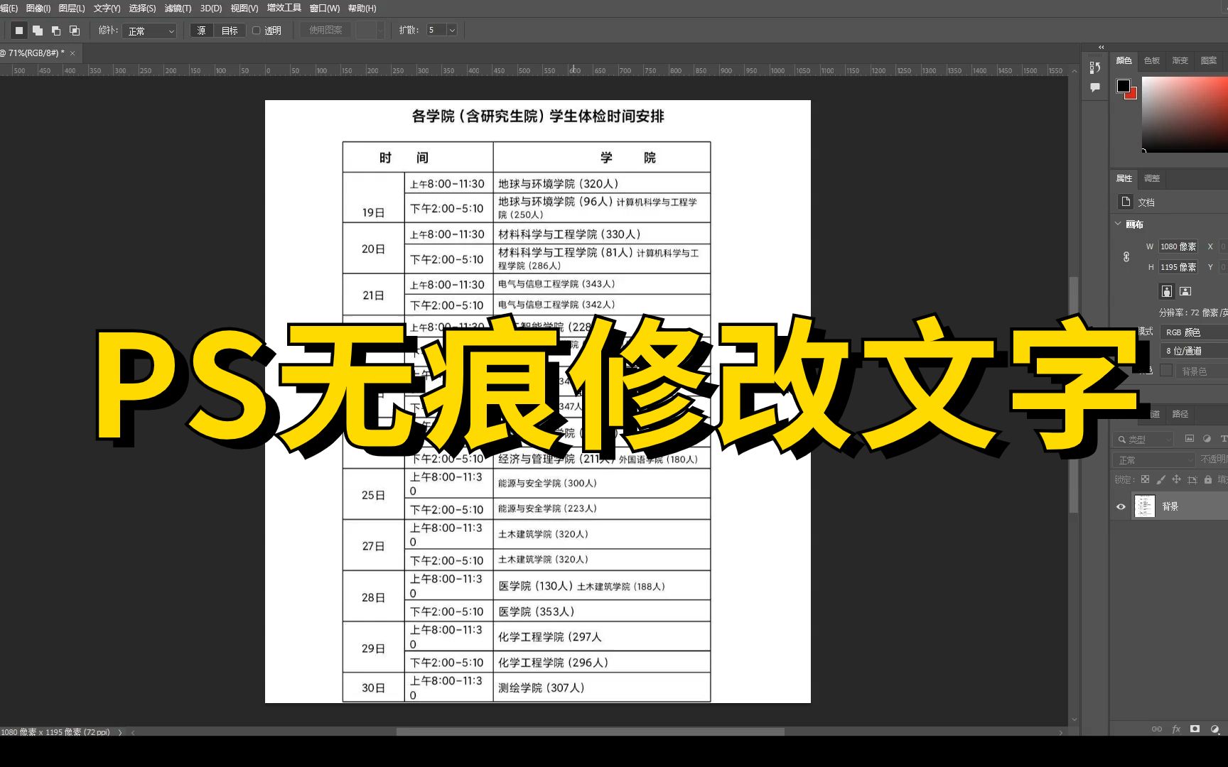Toggle visibility of 背景 layer
The image size is (1228, 767).
(1121, 506)
